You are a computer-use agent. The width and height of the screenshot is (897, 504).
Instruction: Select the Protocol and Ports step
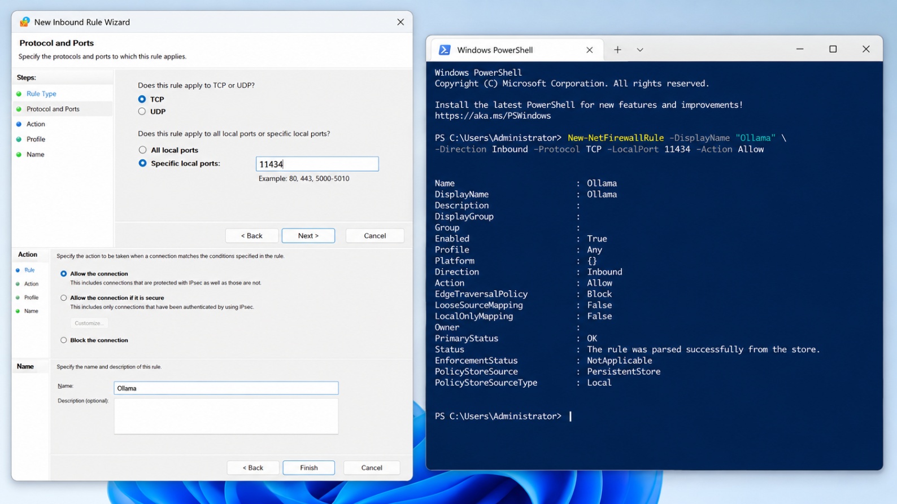click(53, 109)
